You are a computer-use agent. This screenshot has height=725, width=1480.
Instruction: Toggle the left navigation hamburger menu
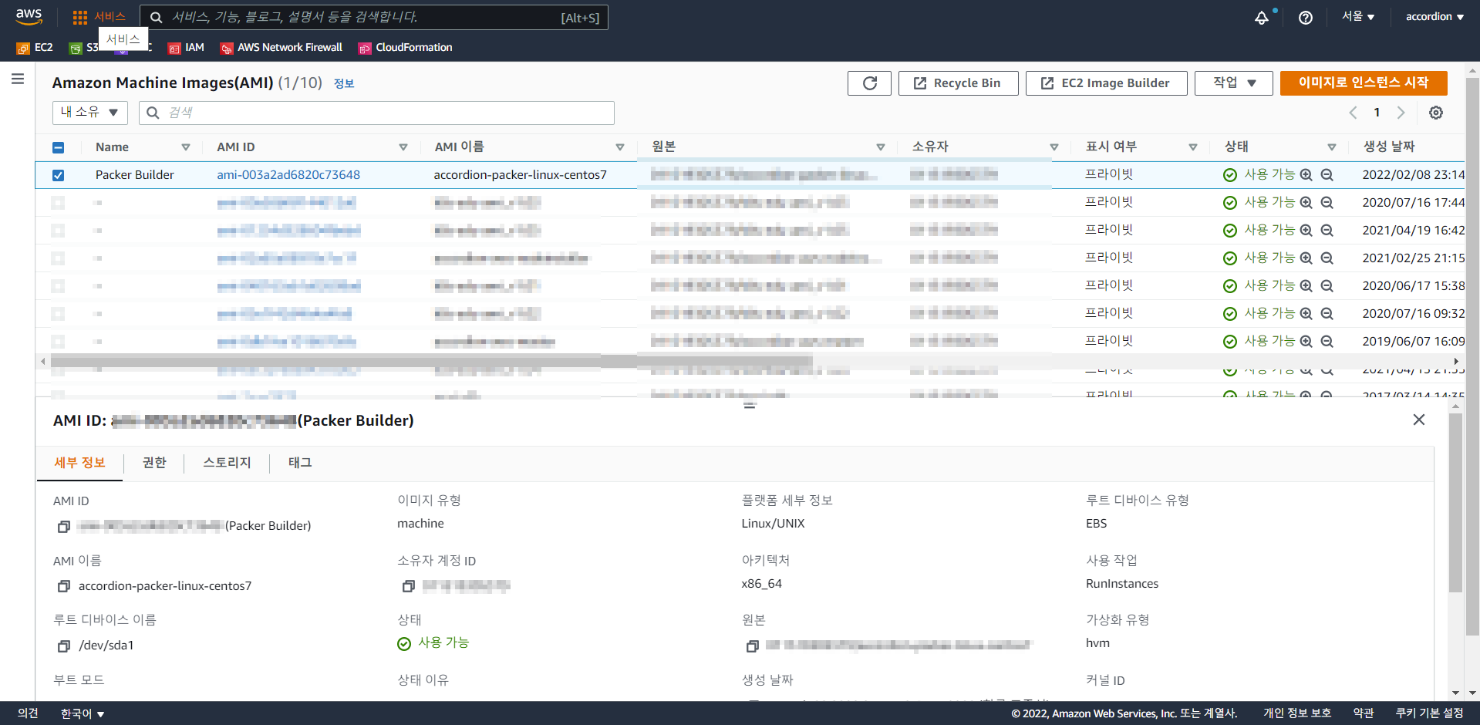(x=18, y=79)
